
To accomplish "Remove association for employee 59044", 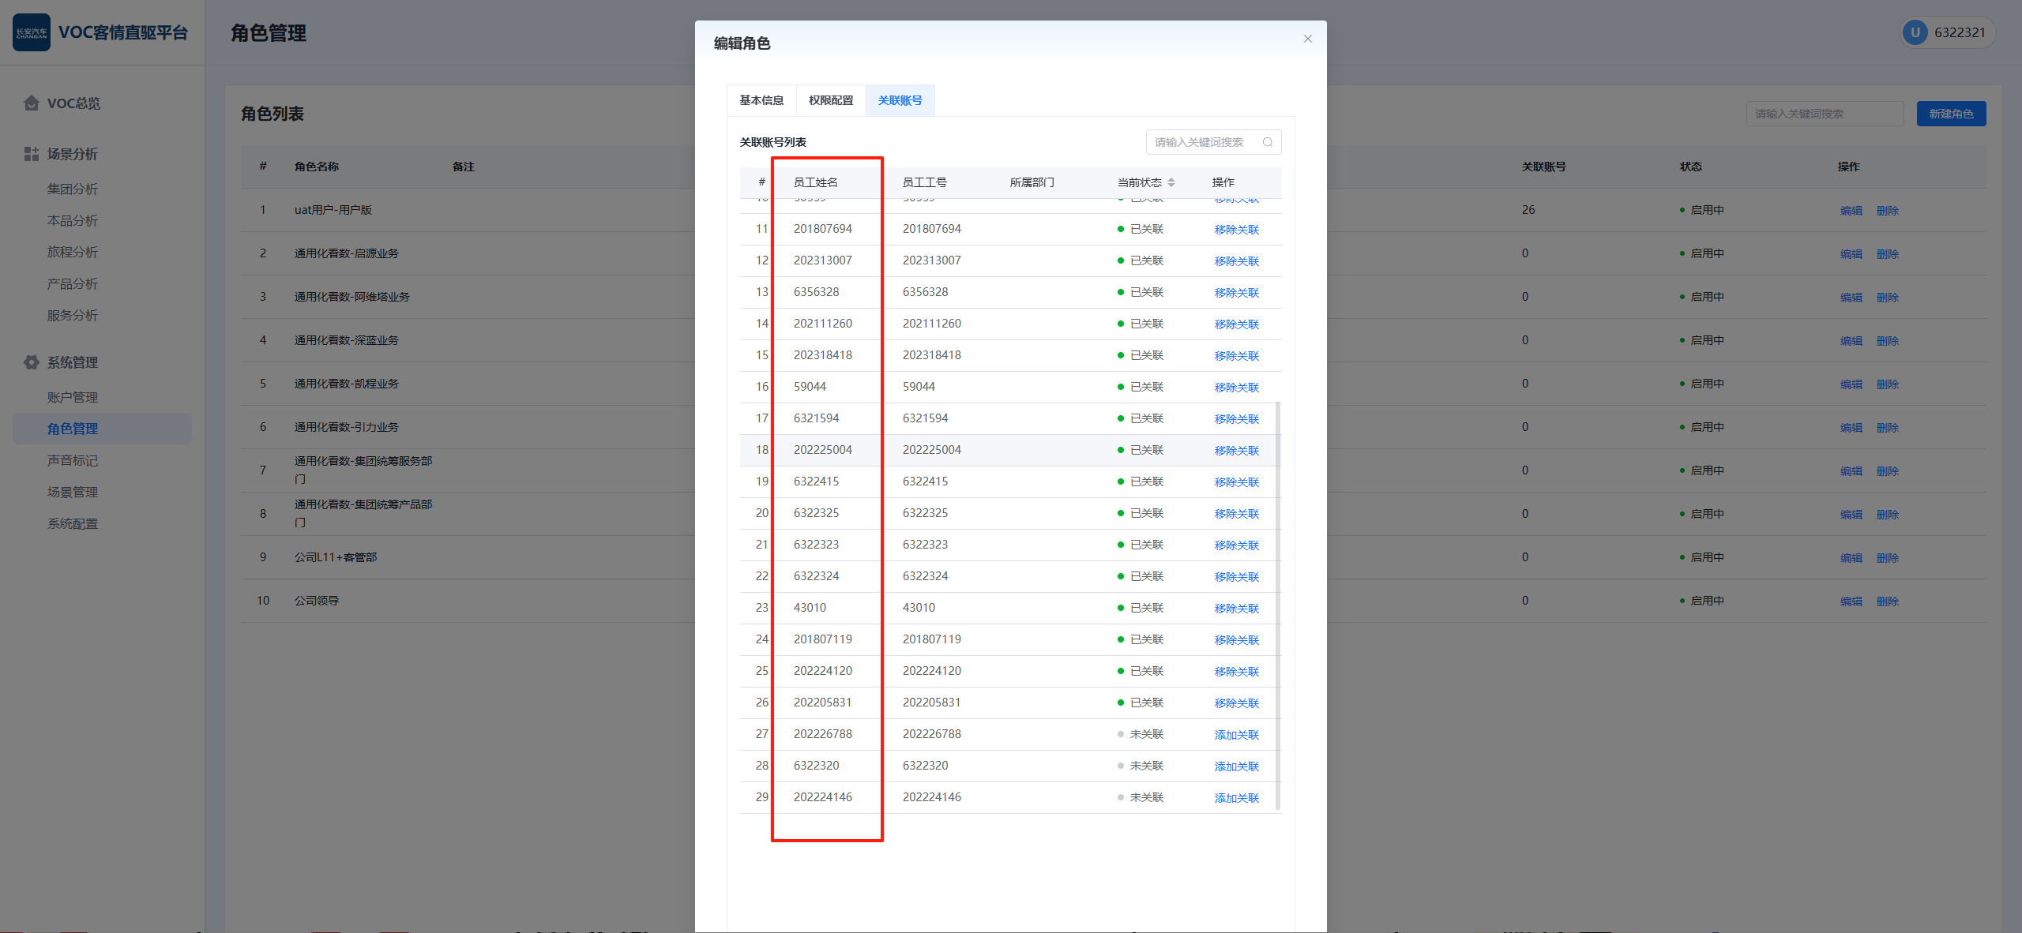I will (x=1236, y=388).
